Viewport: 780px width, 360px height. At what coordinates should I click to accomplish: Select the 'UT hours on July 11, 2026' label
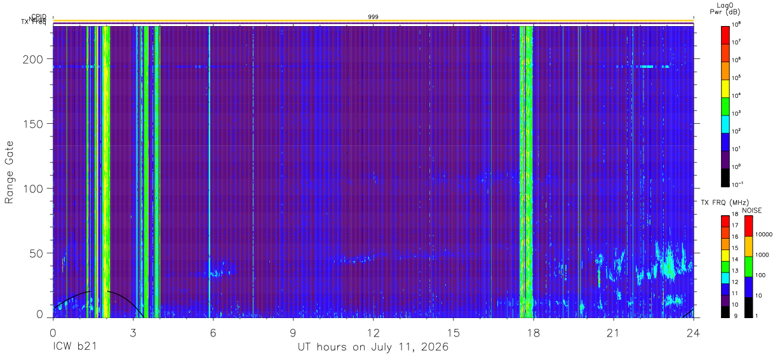pyautogui.click(x=373, y=347)
